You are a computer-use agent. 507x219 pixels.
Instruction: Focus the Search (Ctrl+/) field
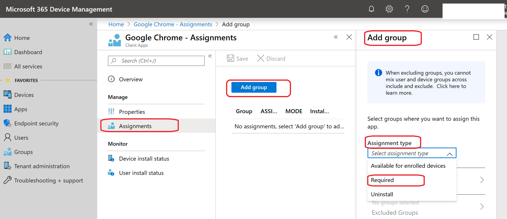coord(156,61)
